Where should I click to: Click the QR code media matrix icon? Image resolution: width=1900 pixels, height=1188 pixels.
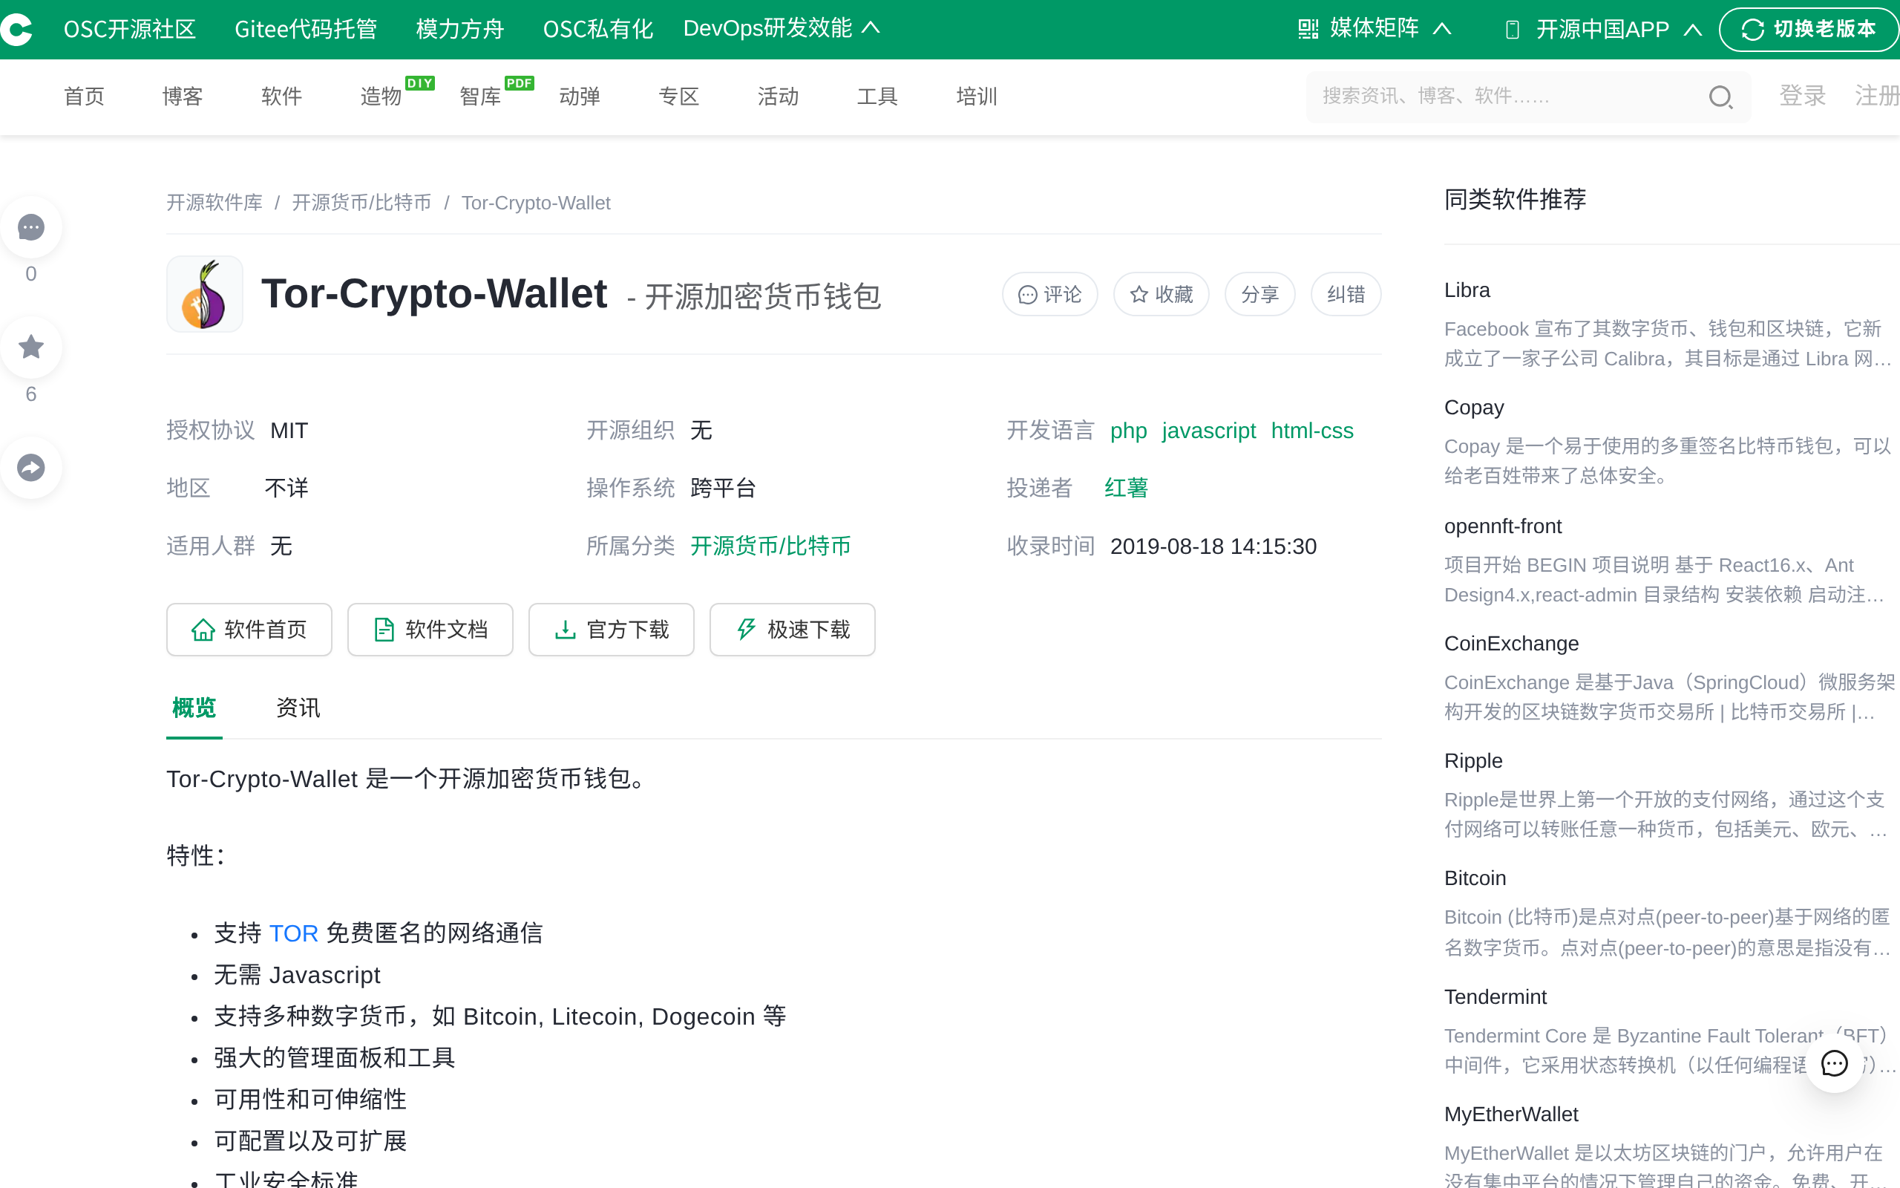1307,29
